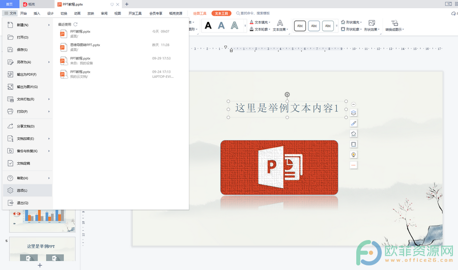Expand the 文件打包(R) submenu arrow
Image resolution: width=458 pixels, height=270 pixels.
pyautogui.click(x=49, y=99)
